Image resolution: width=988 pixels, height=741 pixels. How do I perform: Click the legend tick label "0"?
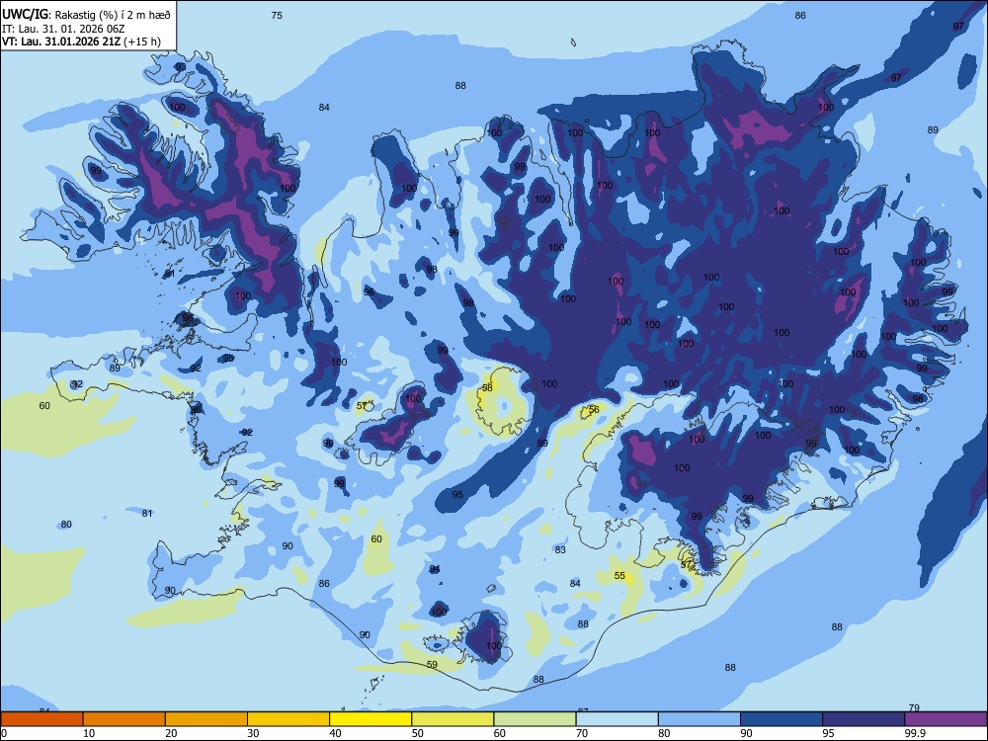coord(4,733)
